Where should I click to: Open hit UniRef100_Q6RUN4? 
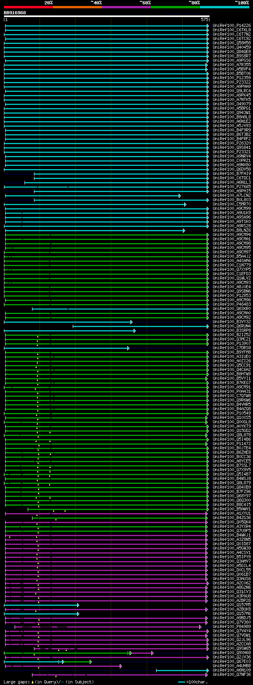[x=232, y=326]
